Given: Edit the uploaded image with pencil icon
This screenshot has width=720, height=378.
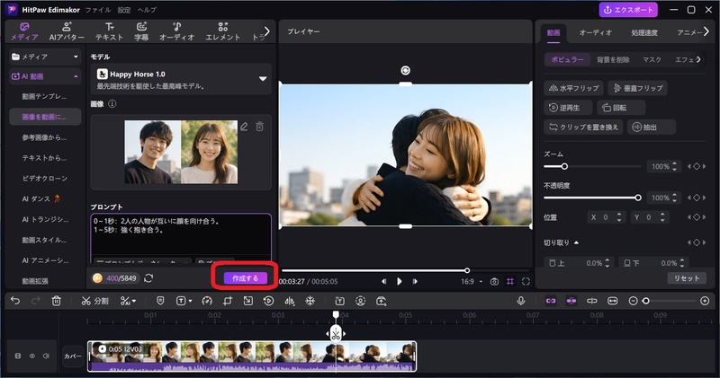Looking at the screenshot, I should tap(244, 127).
